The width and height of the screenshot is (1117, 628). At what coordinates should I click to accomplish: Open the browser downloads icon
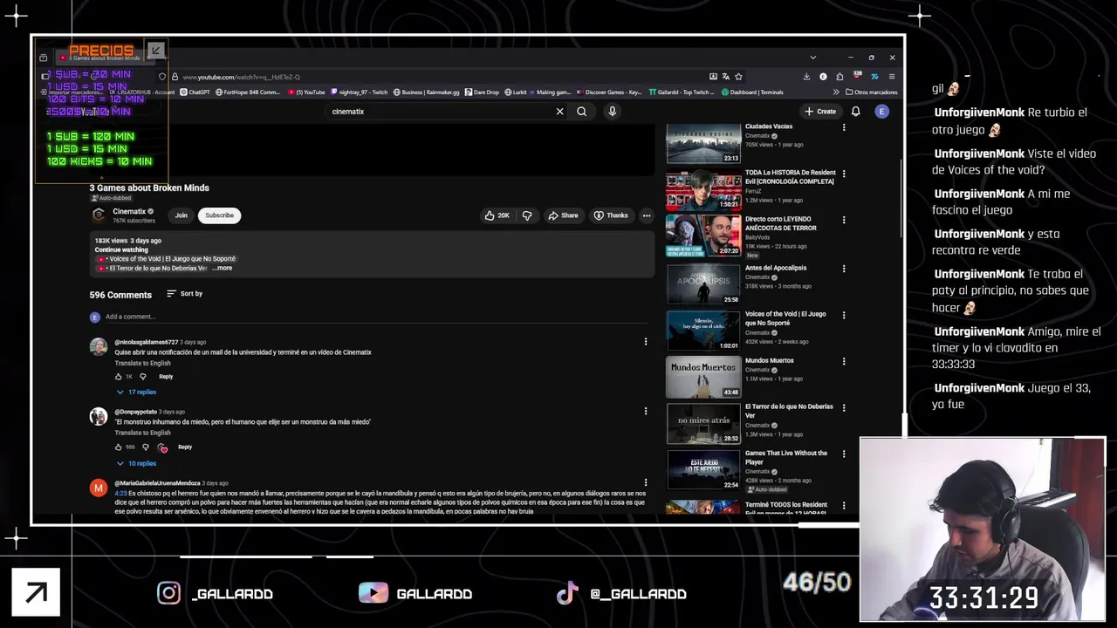pyautogui.click(x=806, y=77)
